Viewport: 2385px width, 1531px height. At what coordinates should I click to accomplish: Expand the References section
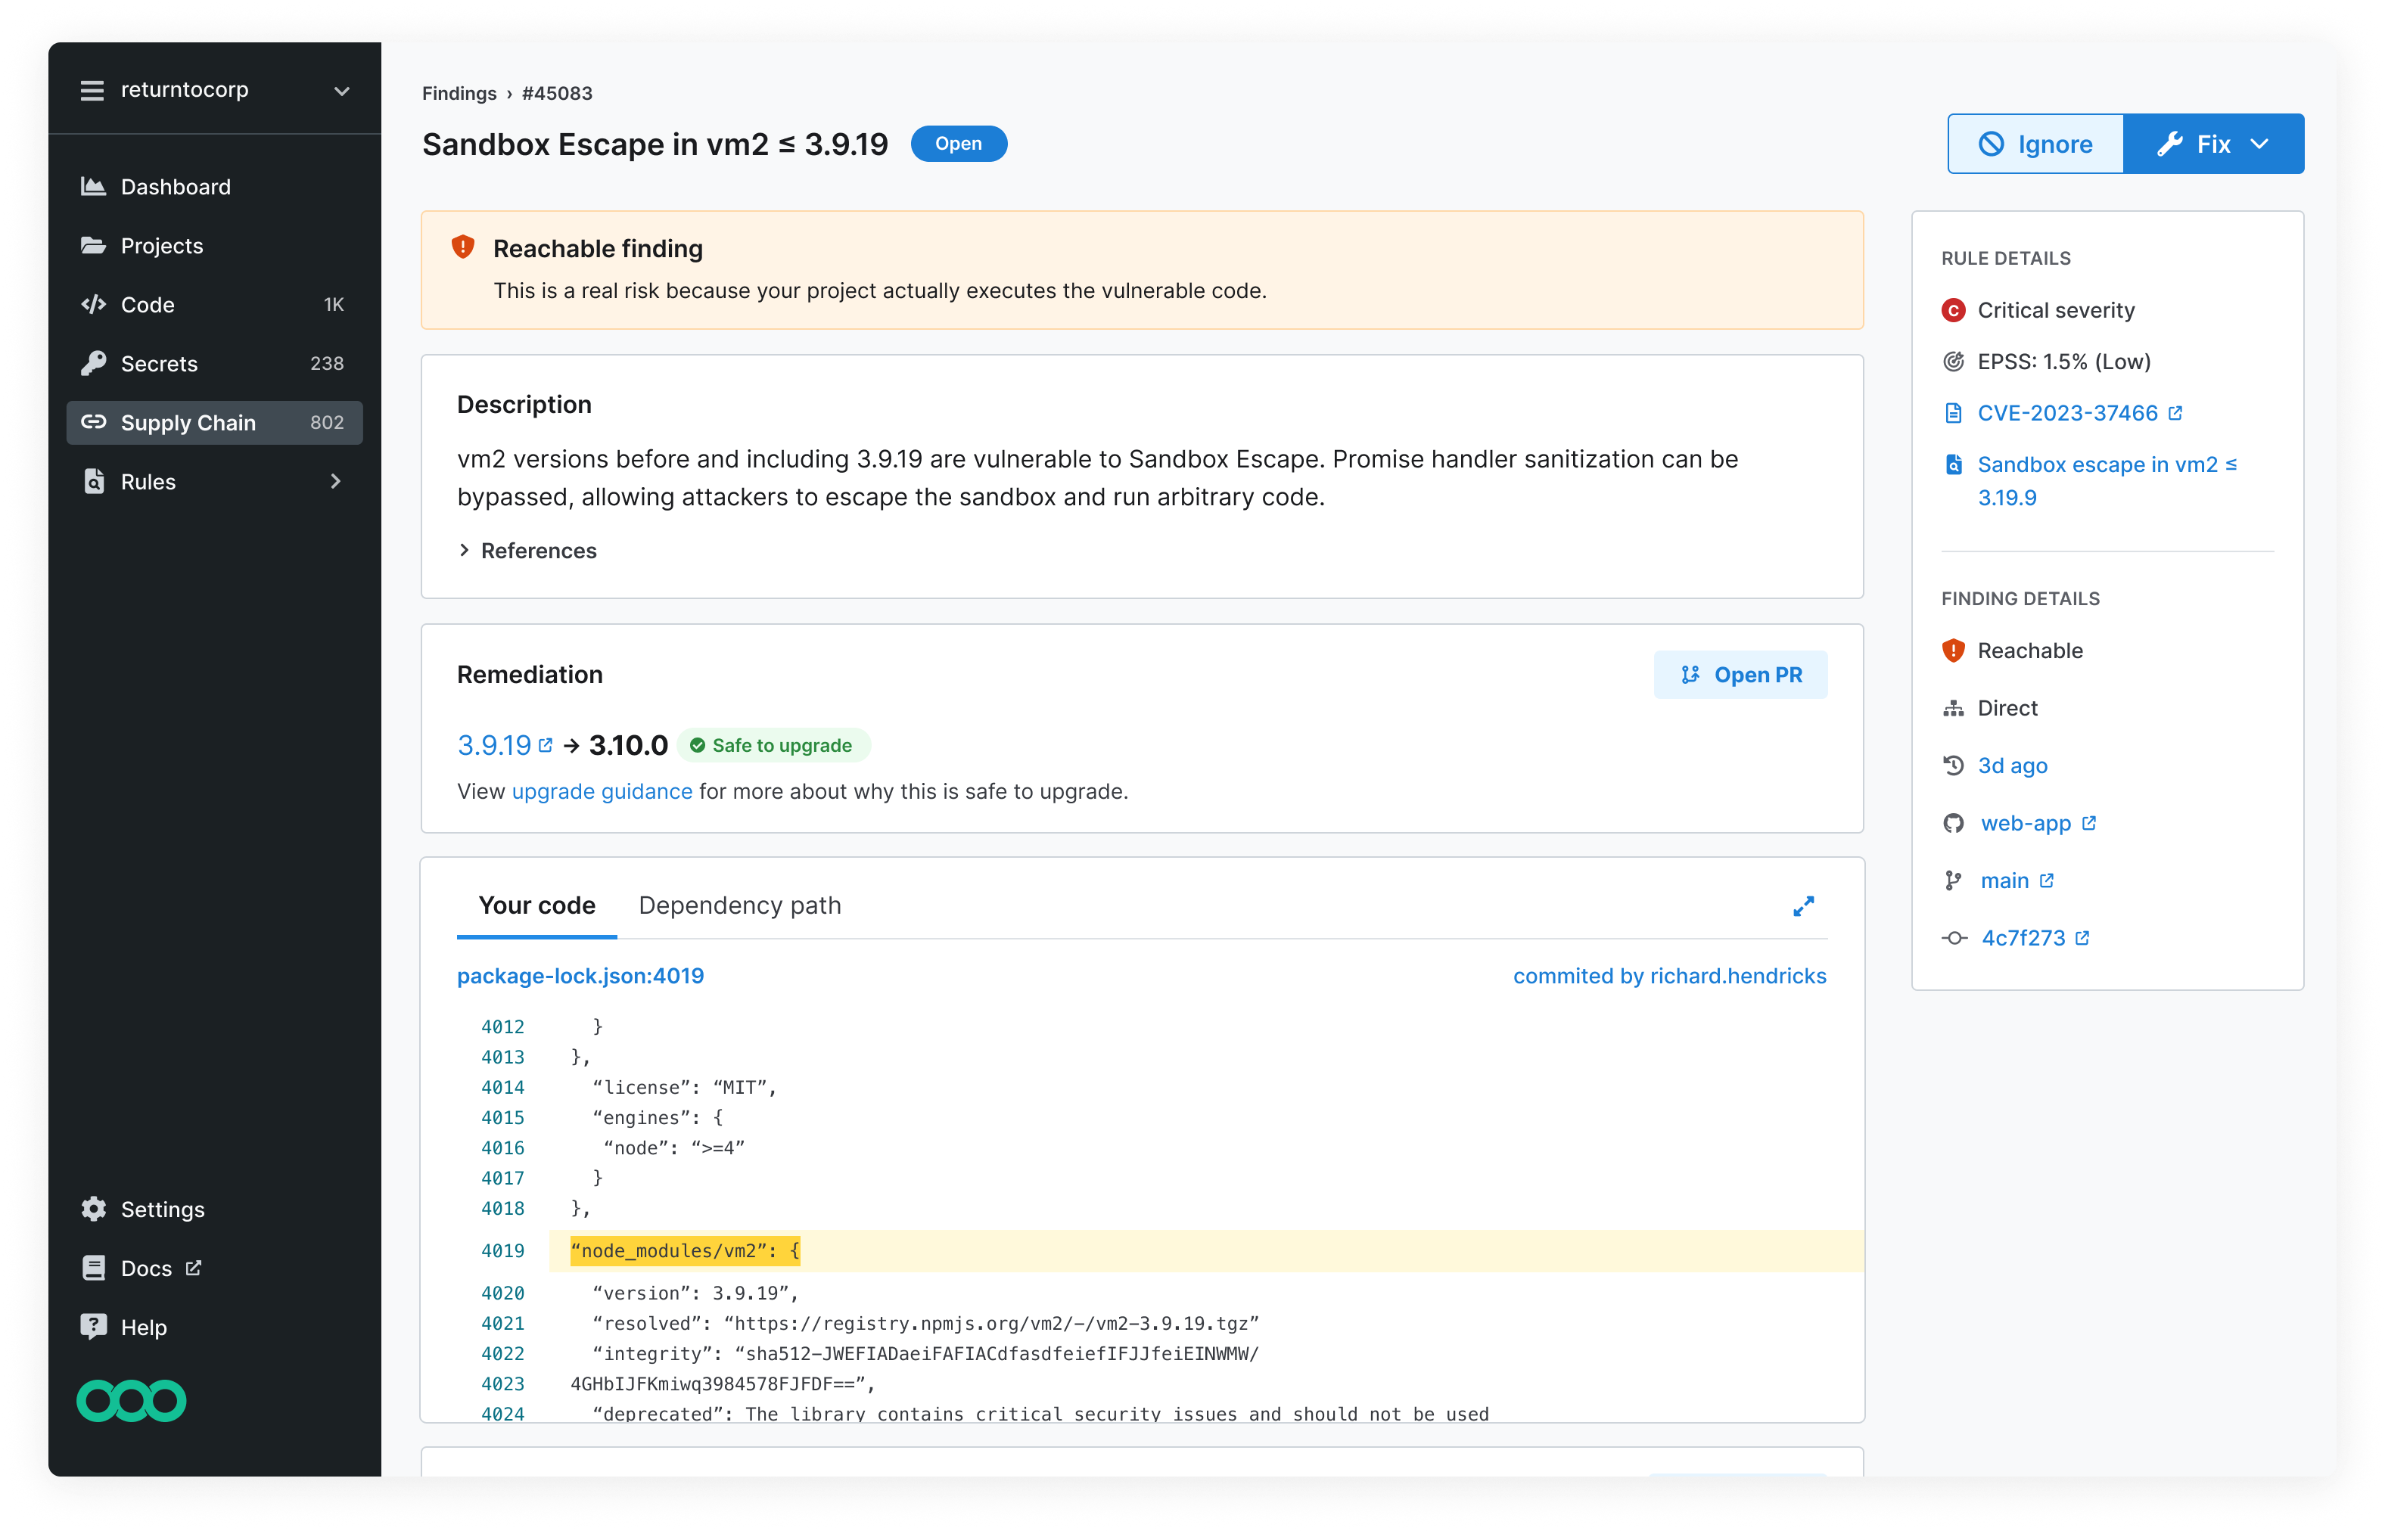(528, 551)
